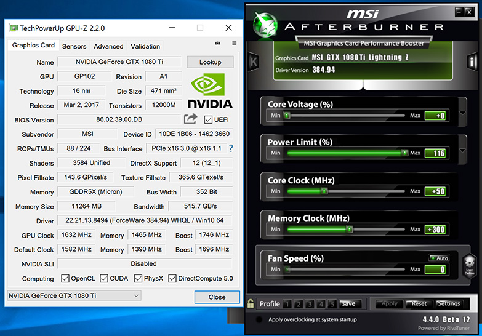Click the Core Voltage slider handle
Image resolution: width=482 pixels, height=336 pixels.
tap(287, 115)
